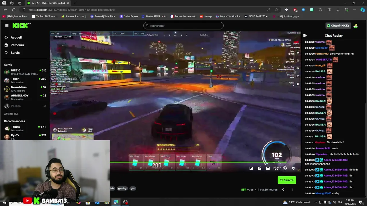Viewport: 367px width, 206px height.
Task: Open browser downloads icon
Action: tap(338, 10)
